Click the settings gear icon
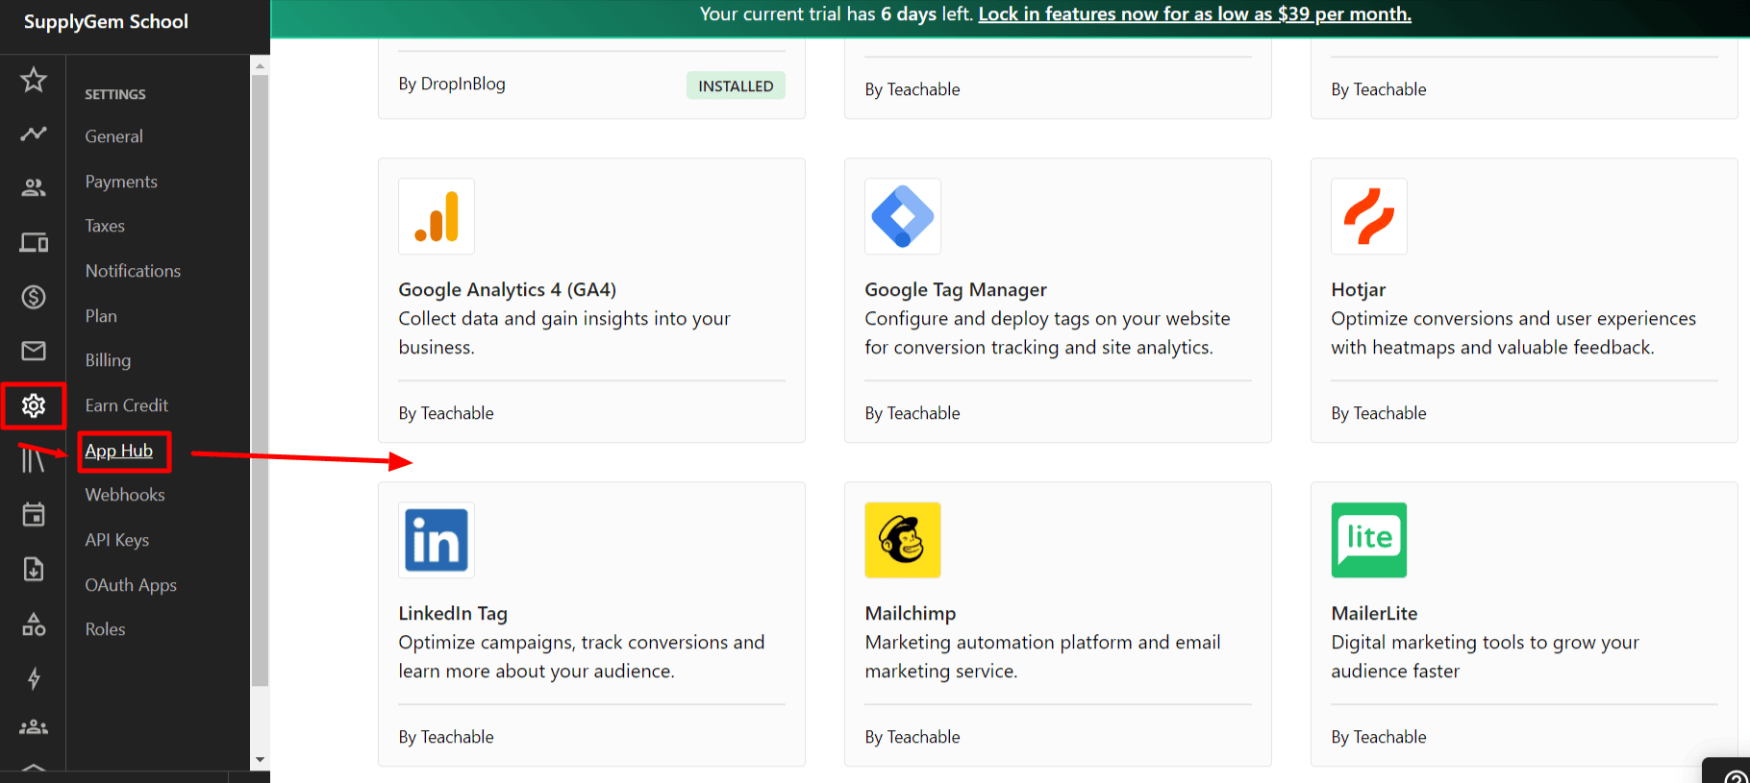Screen dimensions: 1750x783 point(34,405)
